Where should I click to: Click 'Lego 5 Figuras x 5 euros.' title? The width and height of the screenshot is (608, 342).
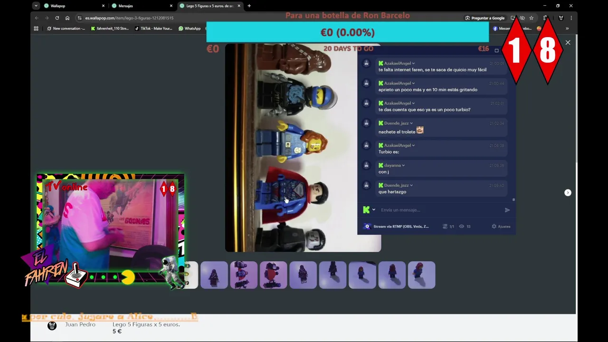pyautogui.click(x=146, y=324)
